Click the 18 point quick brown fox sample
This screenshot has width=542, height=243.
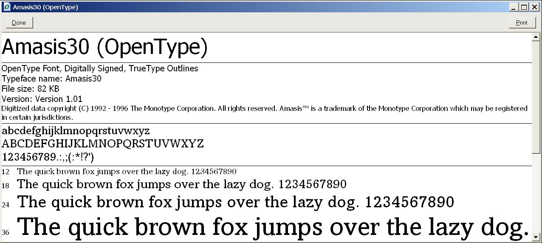point(182,184)
